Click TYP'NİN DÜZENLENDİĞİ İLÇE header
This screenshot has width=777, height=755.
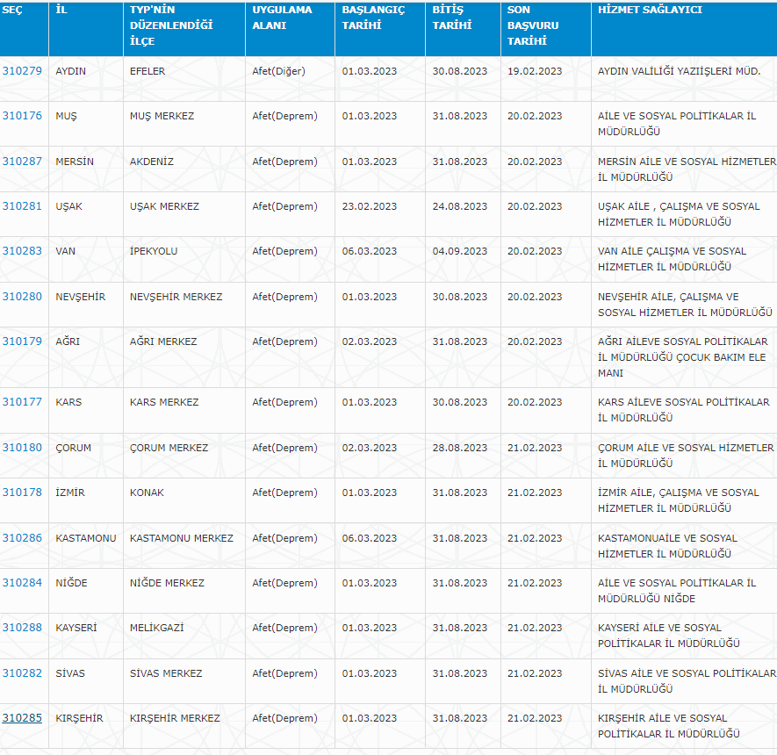183,29
